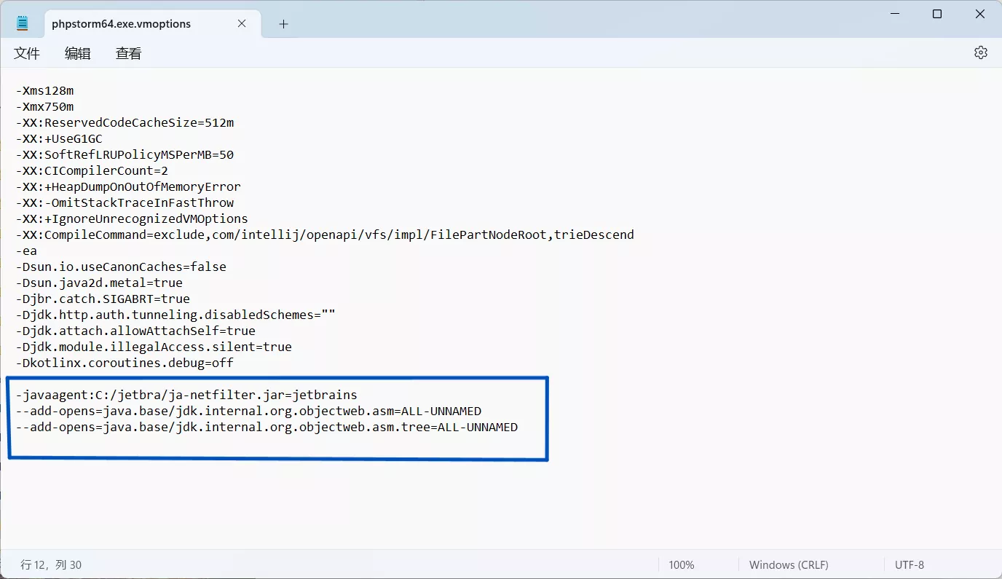Open the 查看 menu
The height and width of the screenshot is (579, 1002).
click(129, 53)
